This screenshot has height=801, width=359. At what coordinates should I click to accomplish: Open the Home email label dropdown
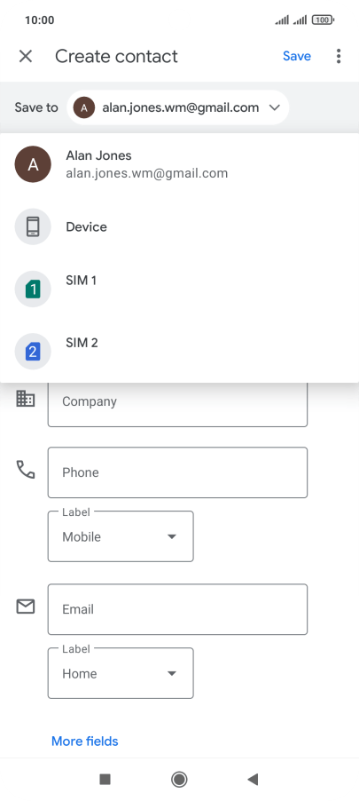(121, 673)
